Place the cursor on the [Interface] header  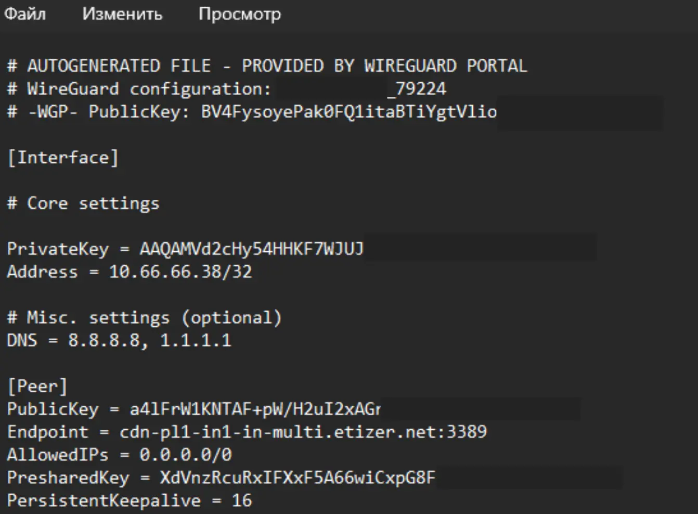point(62,158)
